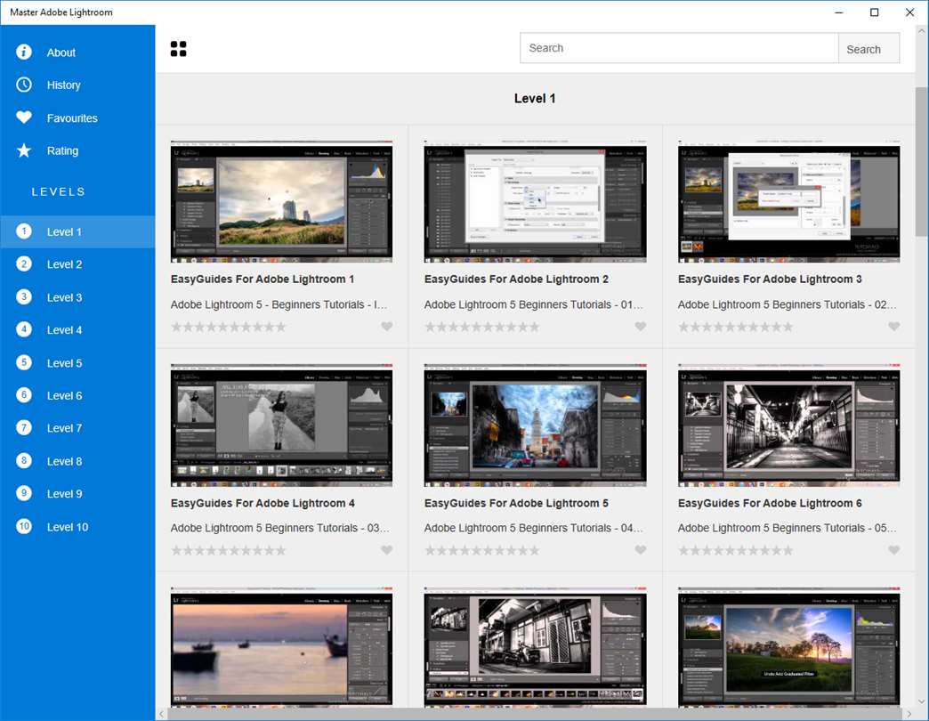This screenshot has width=929, height=721.
Task: Toggle heart on EasyGuides For Adobe Lightroom 2
Action: (641, 327)
